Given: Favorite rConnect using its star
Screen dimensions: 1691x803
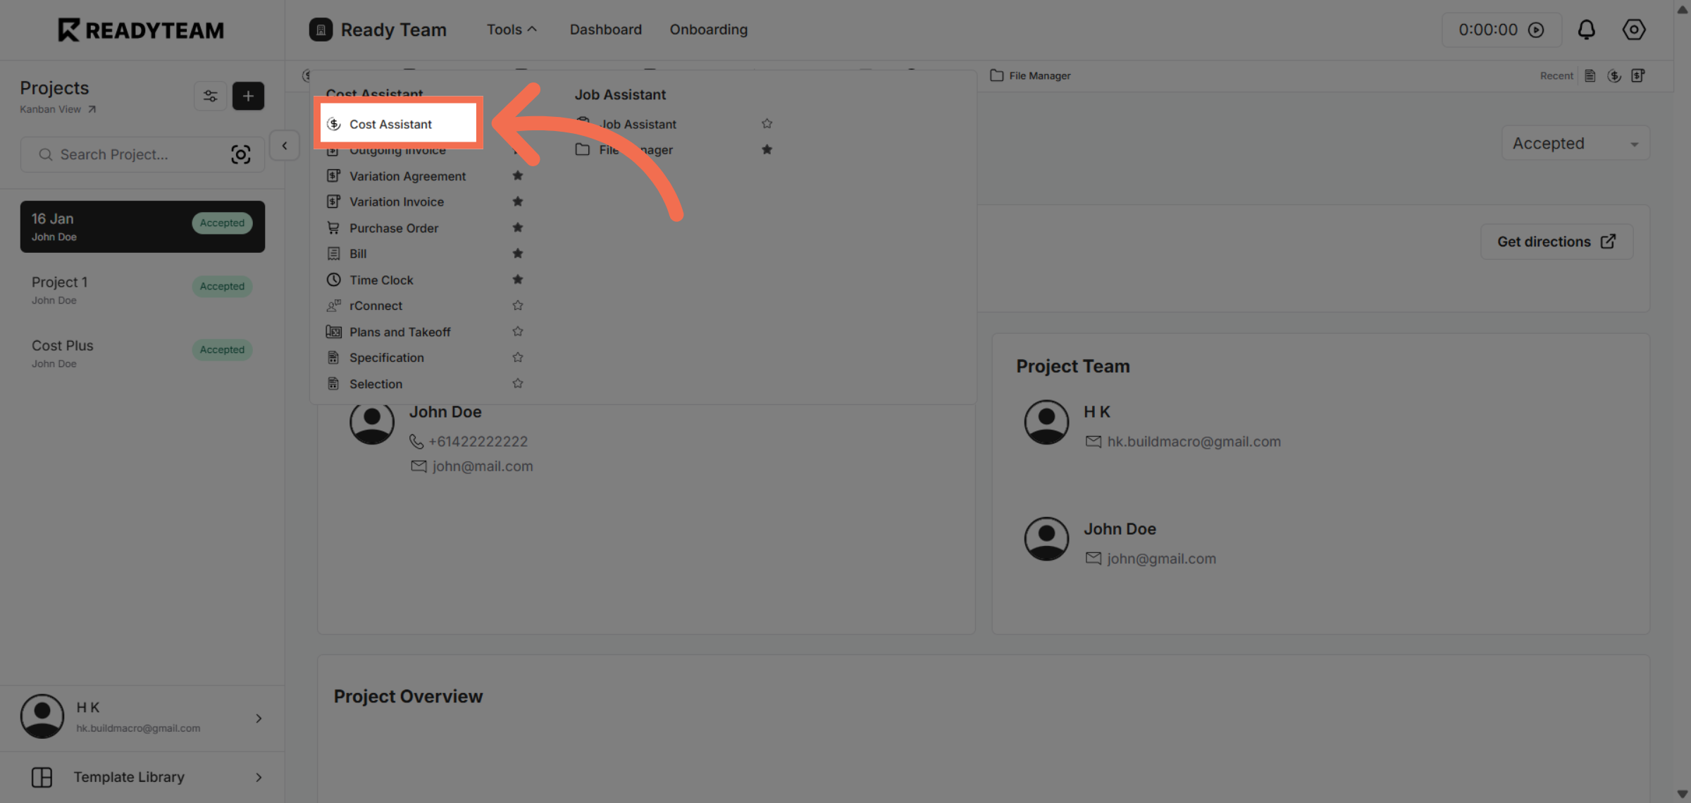Looking at the screenshot, I should pyautogui.click(x=518, y=306).
